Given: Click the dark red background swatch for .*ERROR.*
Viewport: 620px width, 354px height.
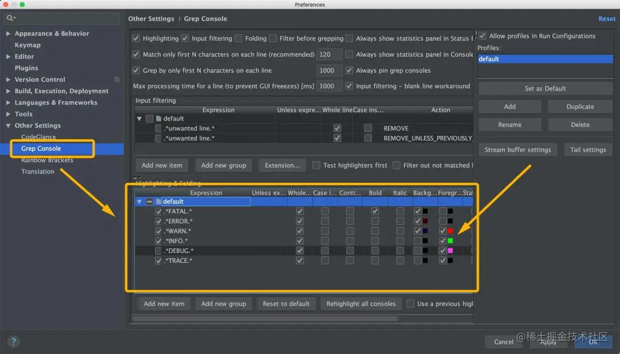Looking at the screenshot, I should click(x=425, y=221).
